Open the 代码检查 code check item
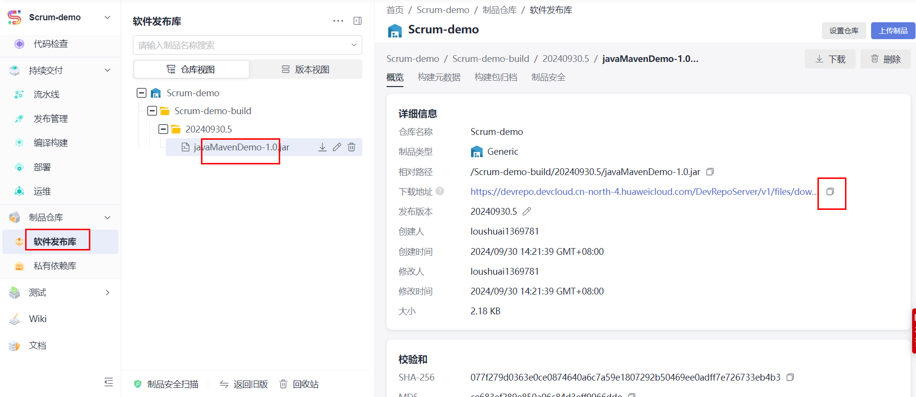 (51, 44)
